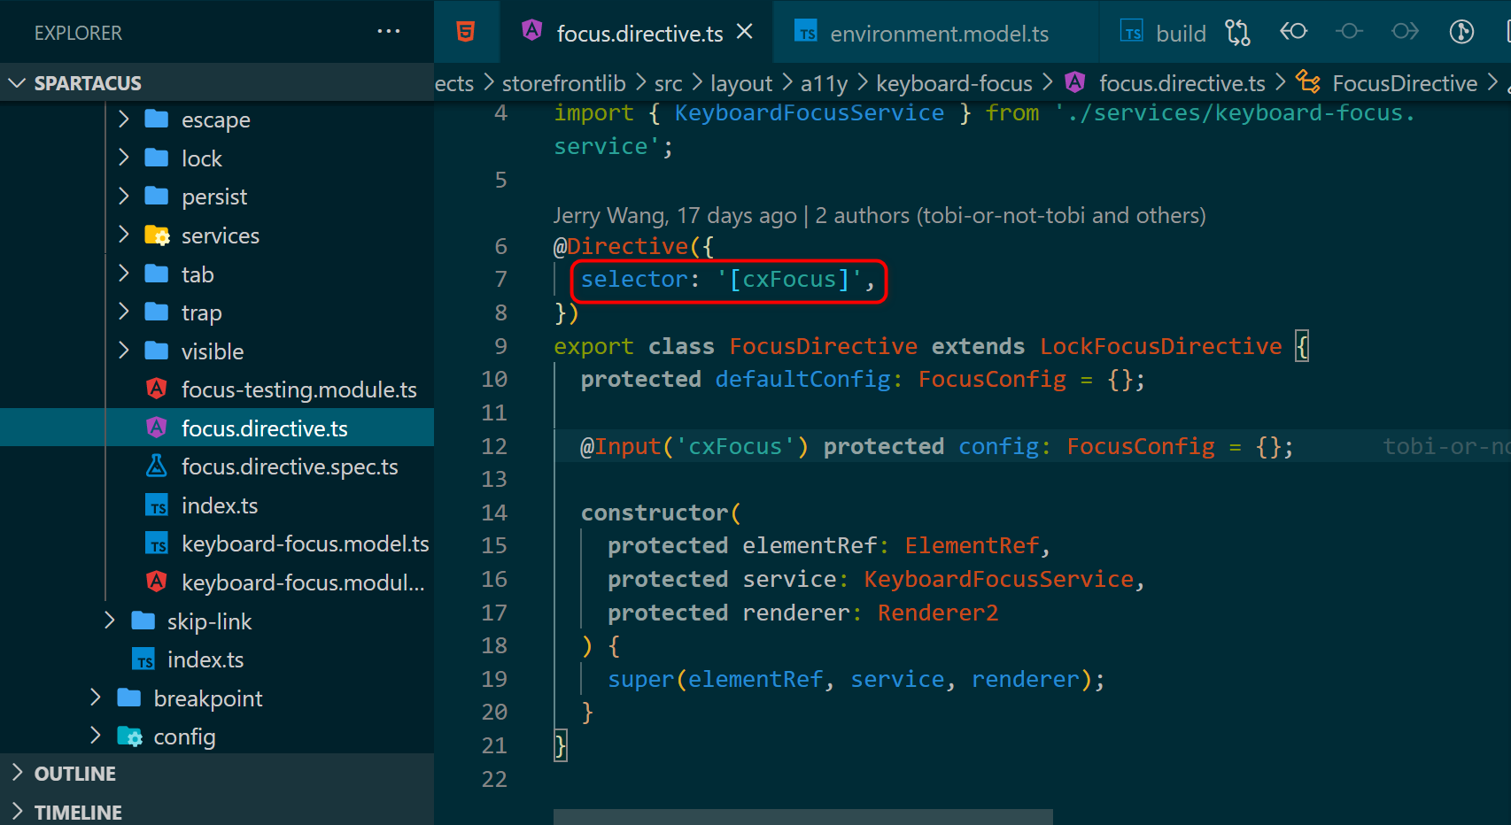Viewport: 1511px width, 825px height.
Task: Click KeyboardFocusService in the import line
Action: pyautogui.click(x=809, y=113)
